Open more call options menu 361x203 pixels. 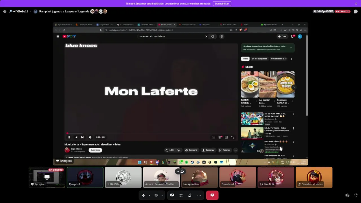(199, 195)
